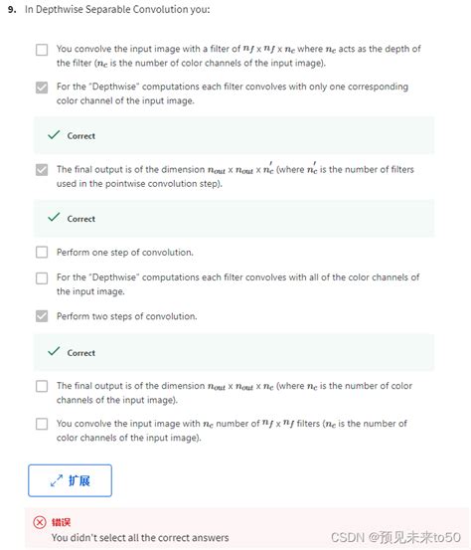
Task: Uncheck 'Perform two steps of convolution' checkbox
Action: tap(42, 316)
